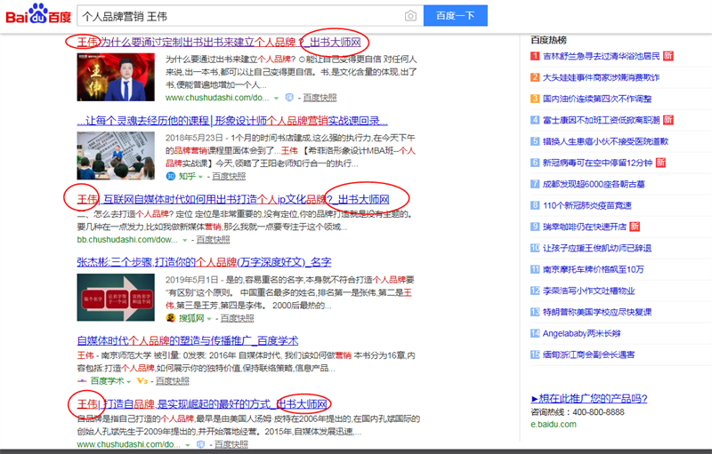
Task: Click the Baidu Xueshu source icon
Action: click(x=82, y=380)
